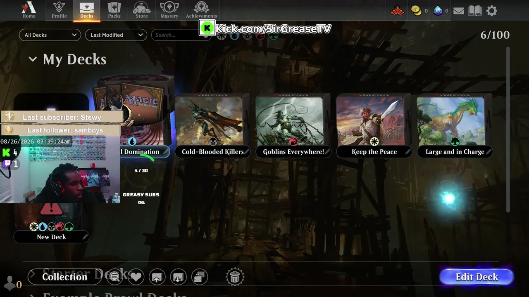Click black mana symbol on Cold-Blooded Killers
Viewport: 529px width, 297px height.
[213, 141]
